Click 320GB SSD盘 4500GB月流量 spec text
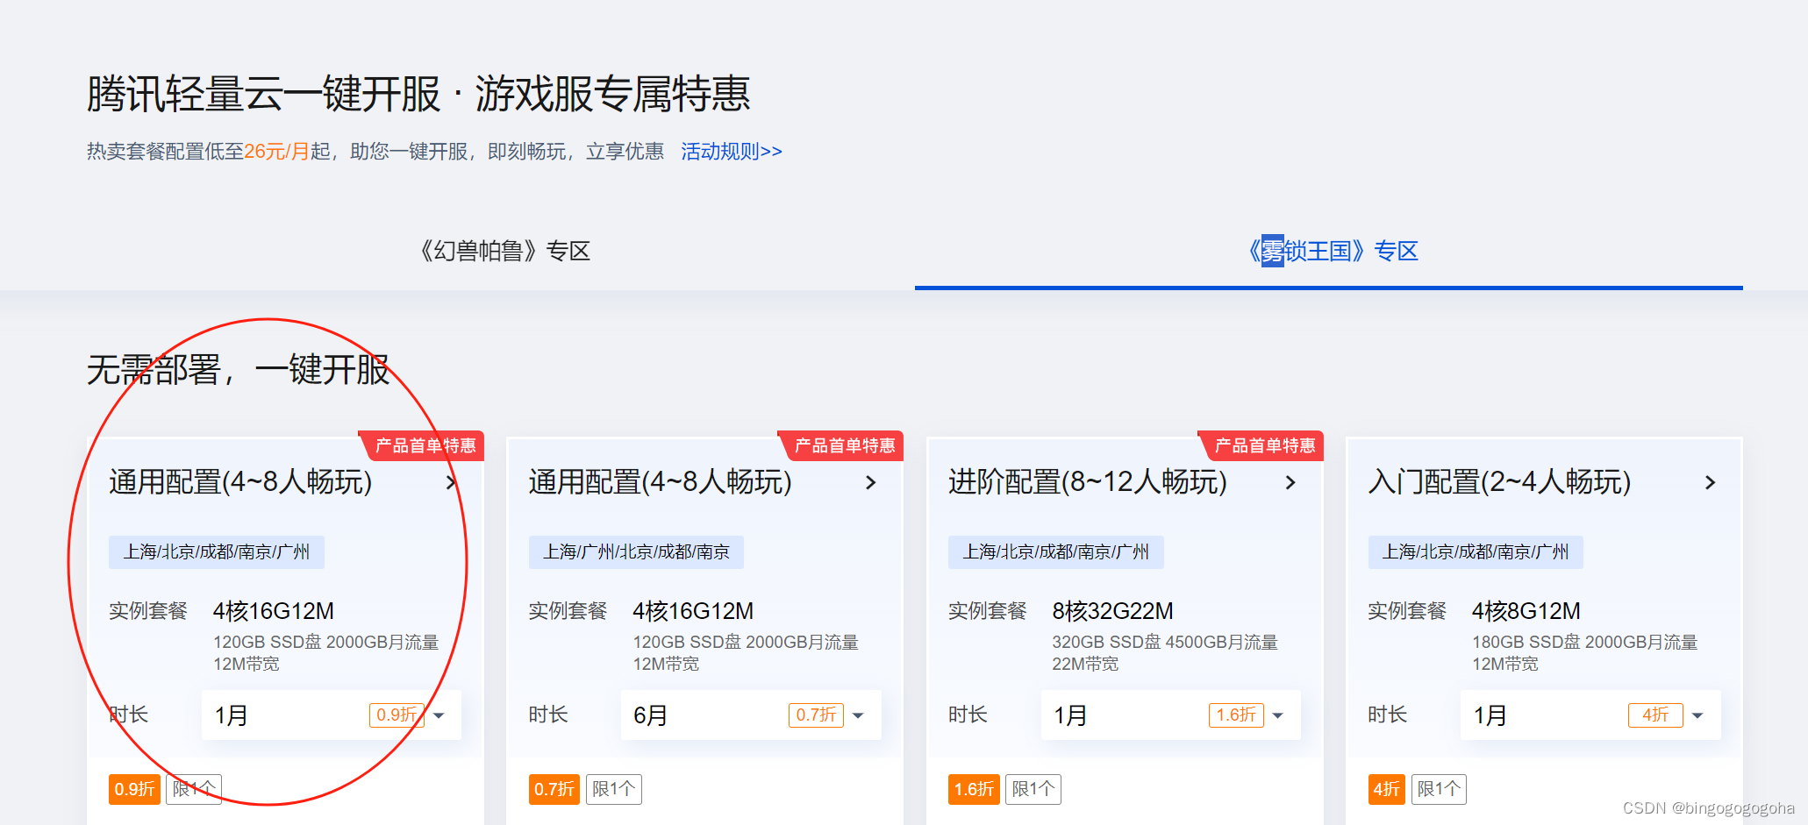This screenshot has width=1808, height=825. (1165, 643)
